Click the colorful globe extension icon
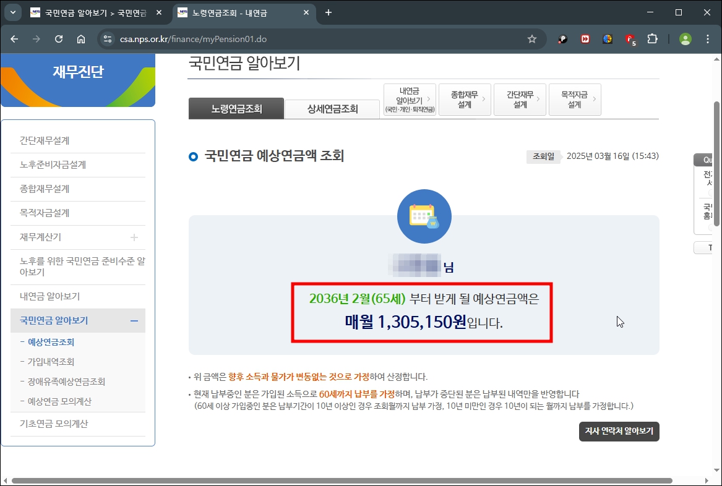Image resolution: width=722 pixels, height=486 pixels. coord(607,38)
